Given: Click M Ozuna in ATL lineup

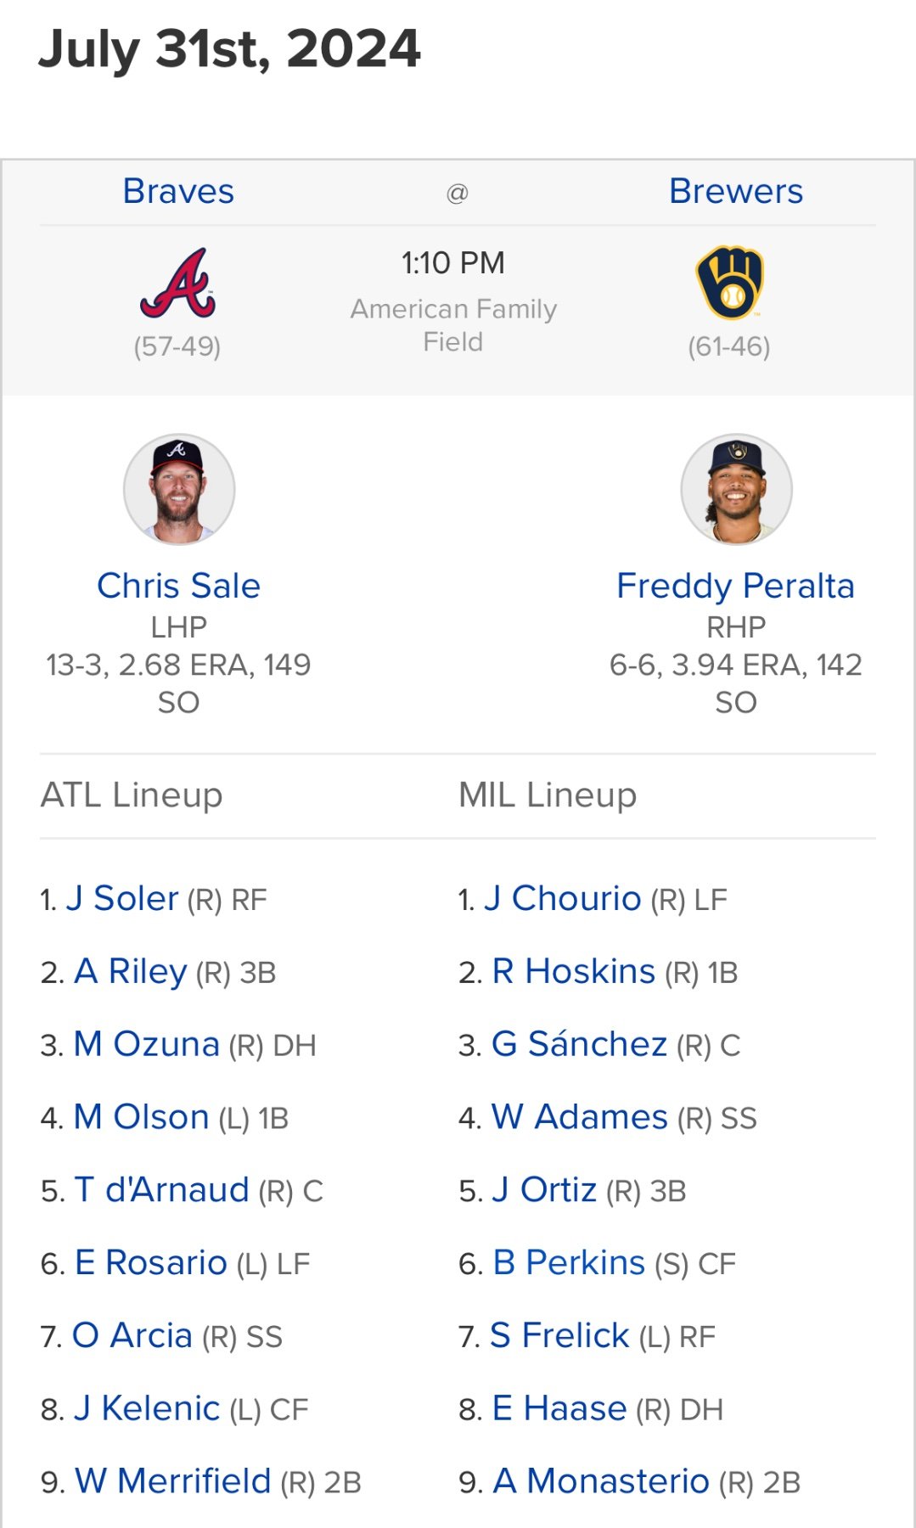Looking at the screenshot, I should click(x=147, y=1044).
